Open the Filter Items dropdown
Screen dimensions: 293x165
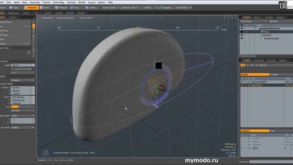coord(253,22)
